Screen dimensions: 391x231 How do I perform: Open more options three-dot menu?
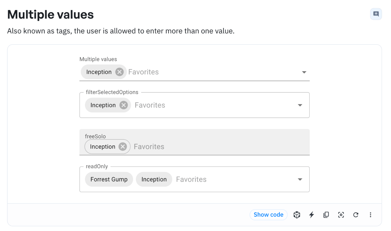pyautogui.click(x=370, y=215)
